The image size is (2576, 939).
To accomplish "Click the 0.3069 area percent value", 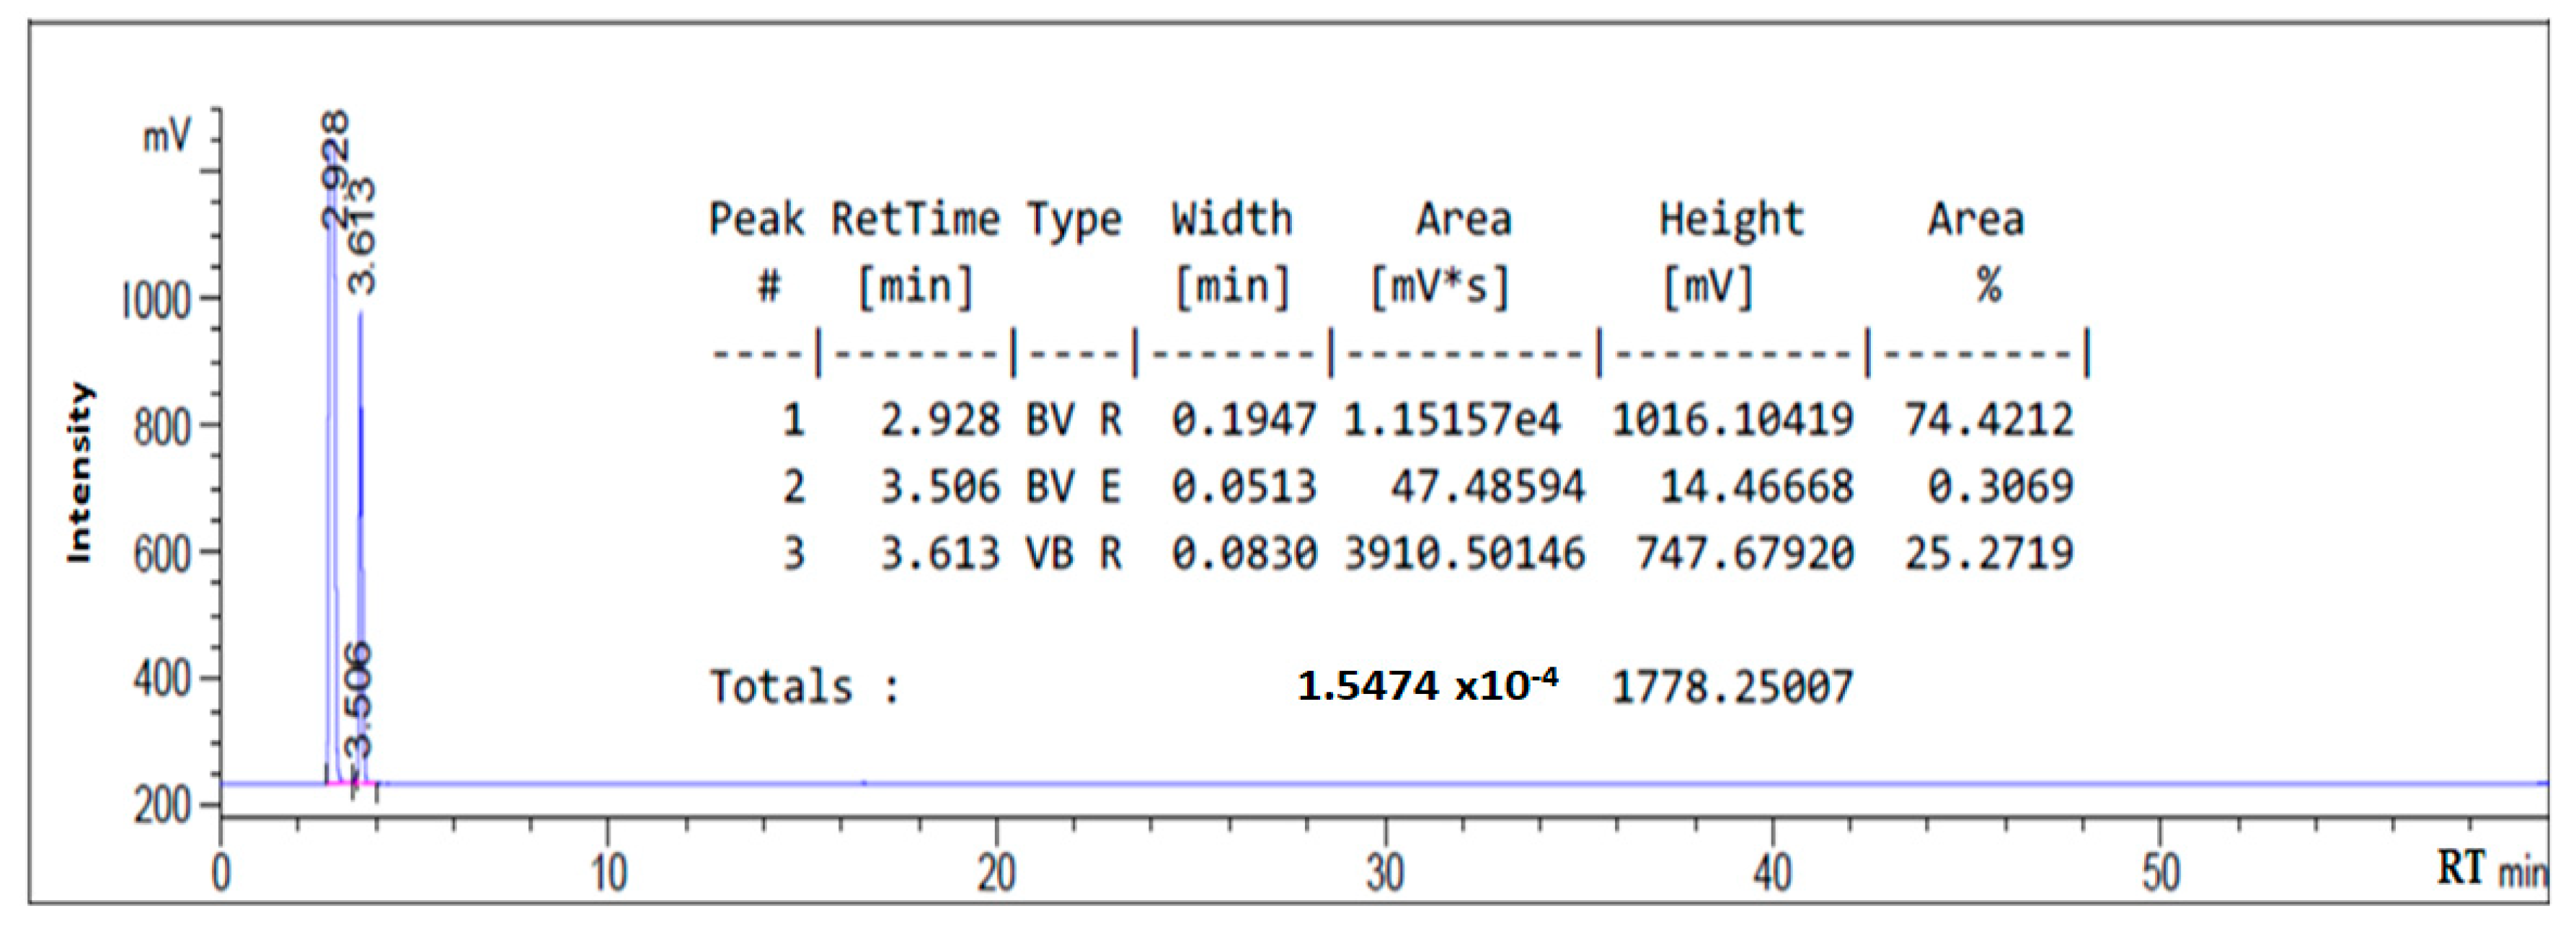I will (x=1999, y=487).
